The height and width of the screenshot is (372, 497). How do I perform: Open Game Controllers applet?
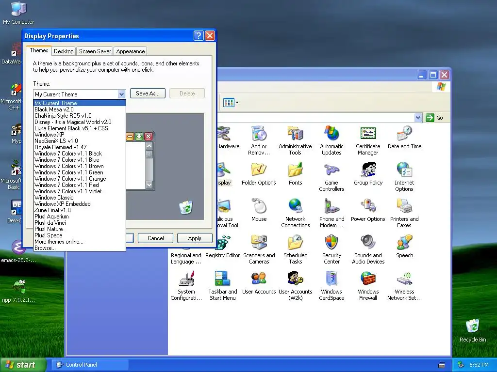click(331, 176)
